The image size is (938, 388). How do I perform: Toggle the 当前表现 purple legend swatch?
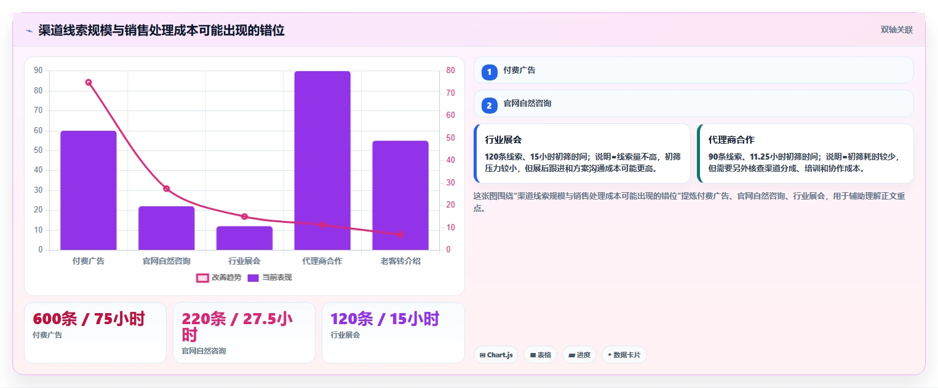pyautogui.click(x=253, y=278)
